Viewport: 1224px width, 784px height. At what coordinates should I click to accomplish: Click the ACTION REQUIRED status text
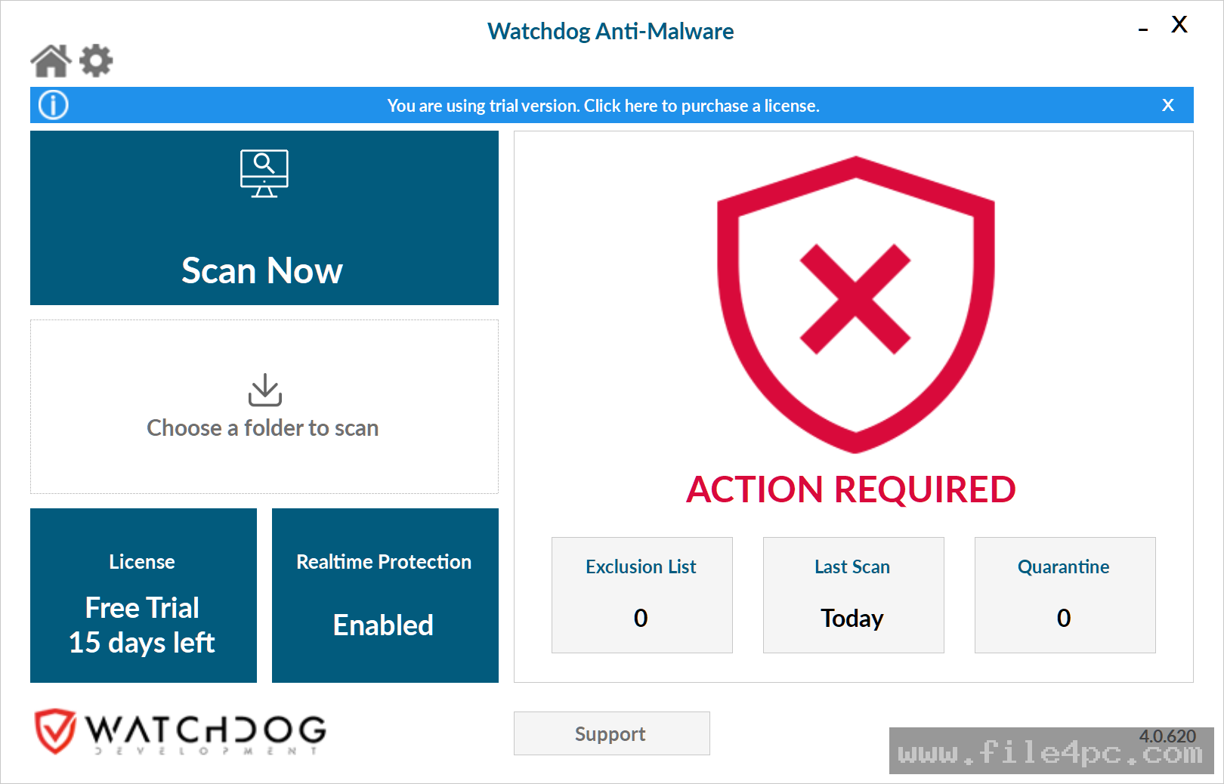click(851, 489)
